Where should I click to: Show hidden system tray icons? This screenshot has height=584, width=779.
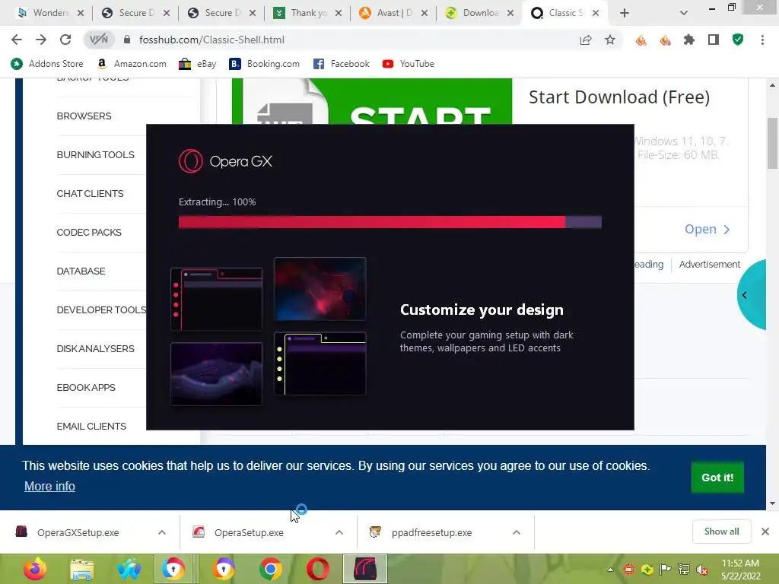click(x=610, y=570)
